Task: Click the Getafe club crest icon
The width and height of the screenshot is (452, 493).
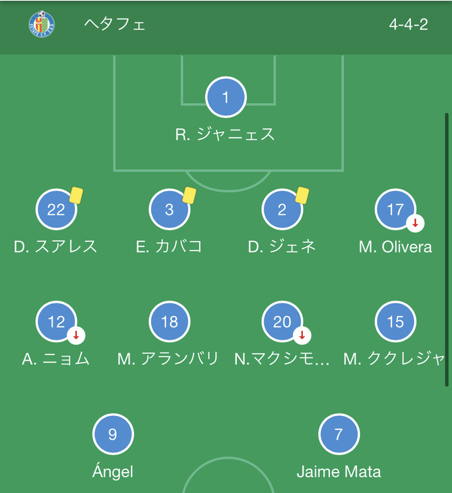Action: pos(41,24)
